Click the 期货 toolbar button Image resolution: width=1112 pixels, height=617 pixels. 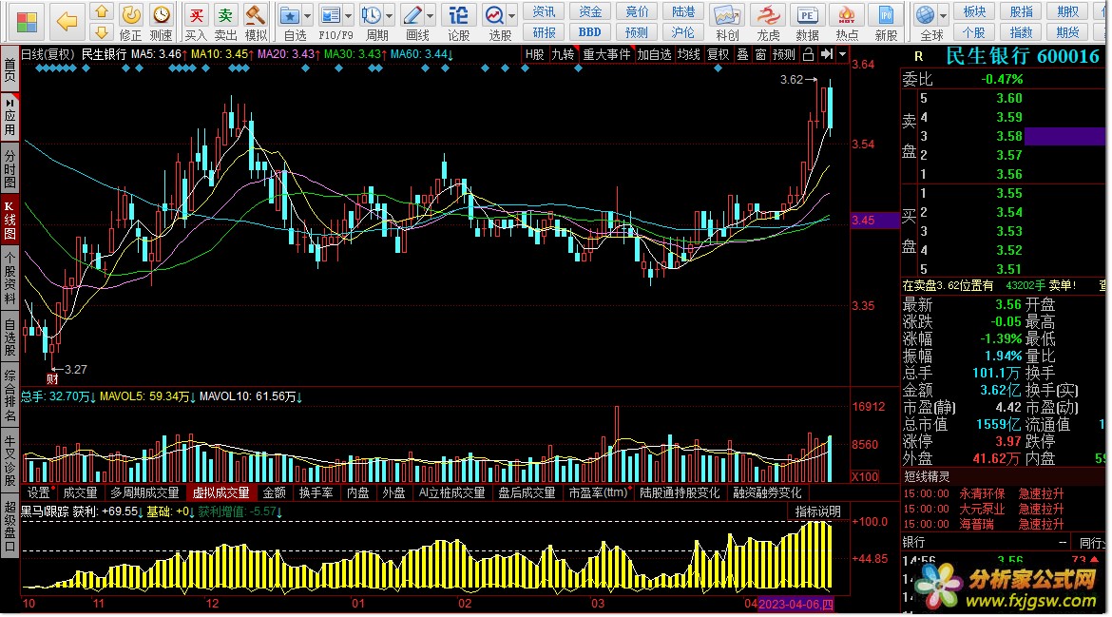point(1067,32)
